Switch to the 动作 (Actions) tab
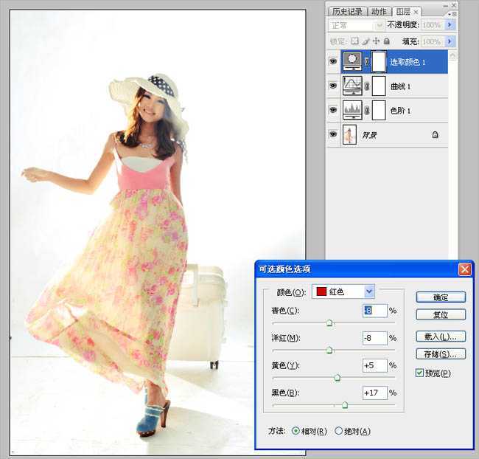479x459 pixels. point(379,12)
